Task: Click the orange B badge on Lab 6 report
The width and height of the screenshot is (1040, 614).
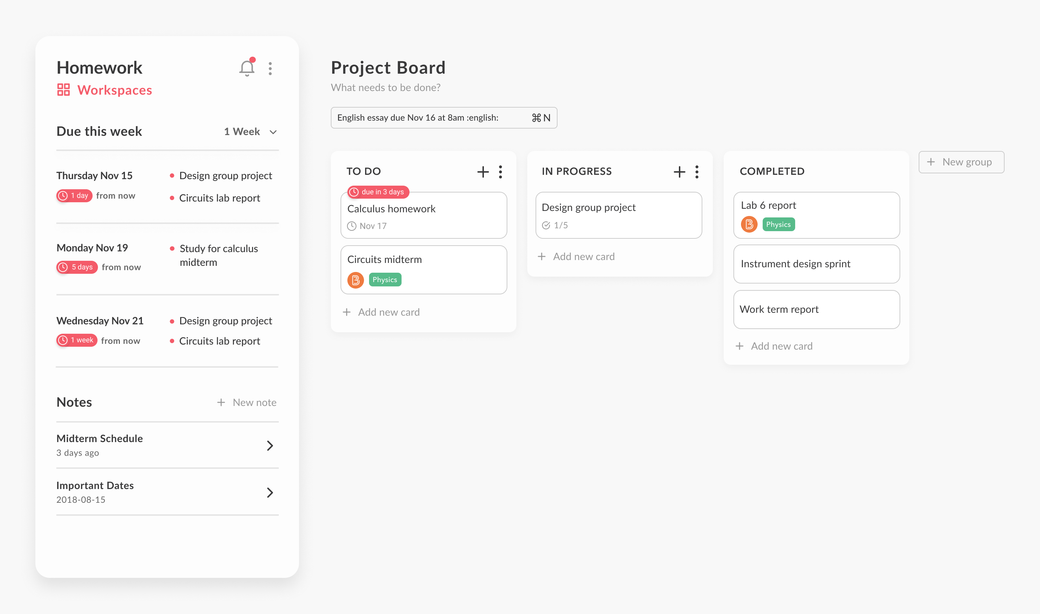Action: point(749,224)
